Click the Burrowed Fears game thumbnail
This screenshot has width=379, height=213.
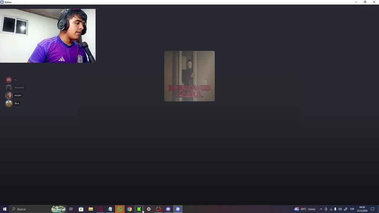(189, 76)
